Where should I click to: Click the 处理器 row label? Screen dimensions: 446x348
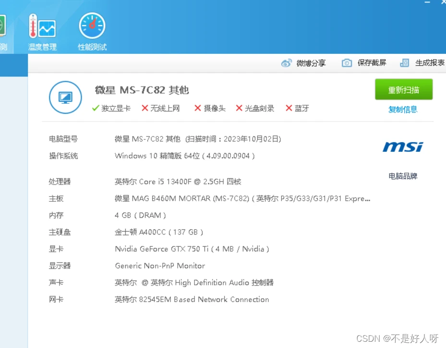[60, 181]
